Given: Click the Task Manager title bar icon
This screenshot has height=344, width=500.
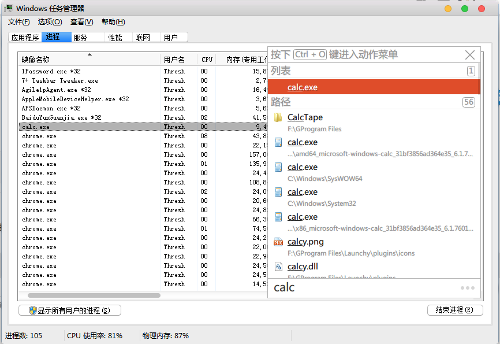Looking at the screenshot, I should click(x=9, y=8).
